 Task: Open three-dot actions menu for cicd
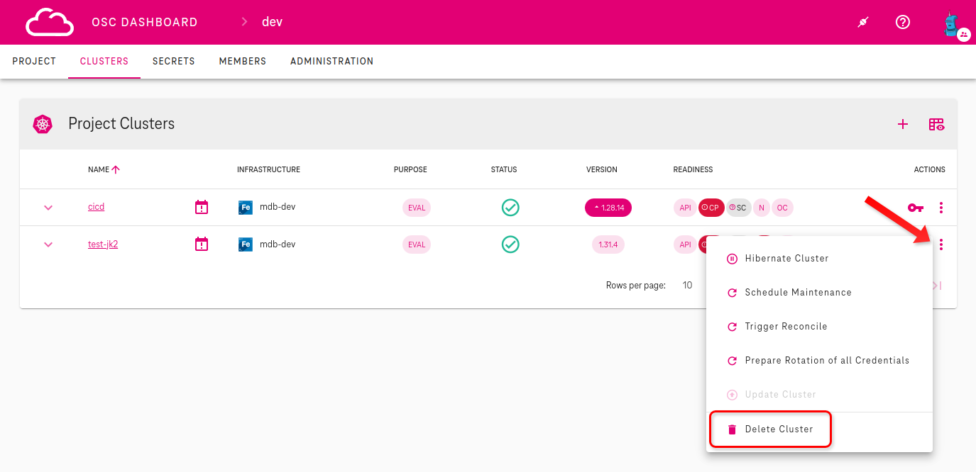click(x=941, y=208)
